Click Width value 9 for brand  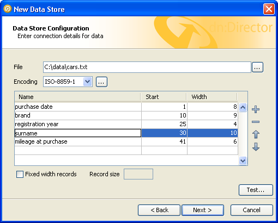point(213,115)
